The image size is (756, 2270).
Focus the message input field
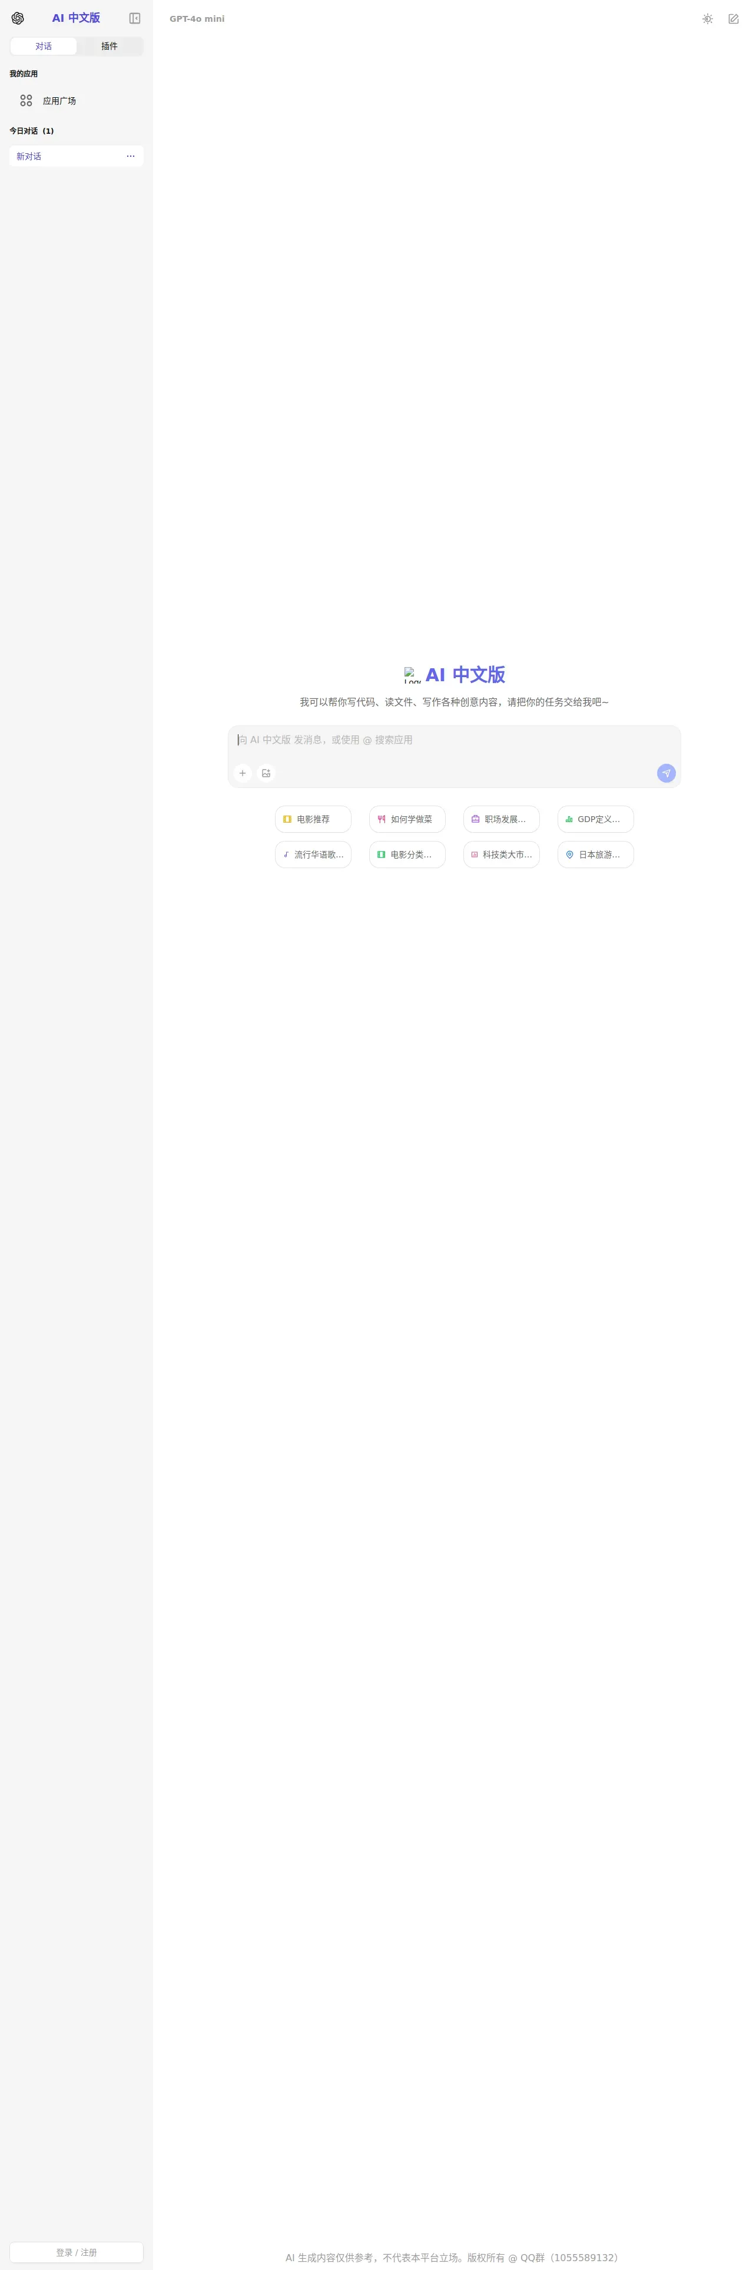[x=454, y=740]
